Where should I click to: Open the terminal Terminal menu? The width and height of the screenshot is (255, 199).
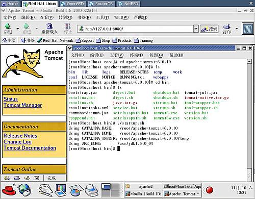click(x=136, y=55)
